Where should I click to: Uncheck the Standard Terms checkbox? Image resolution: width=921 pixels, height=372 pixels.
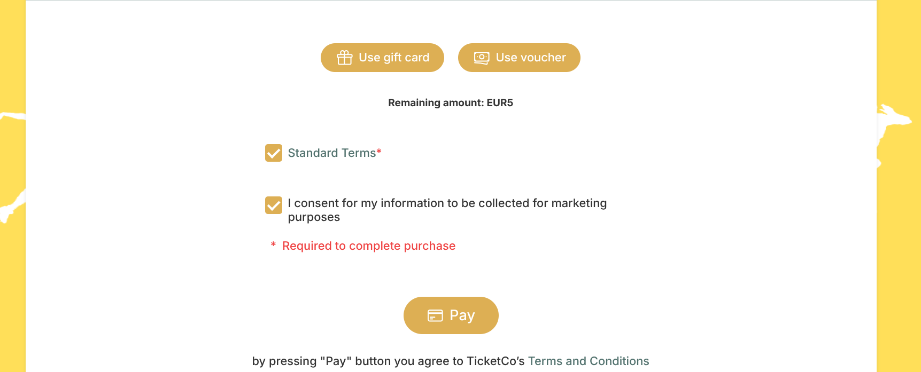(x=274, y=153)
